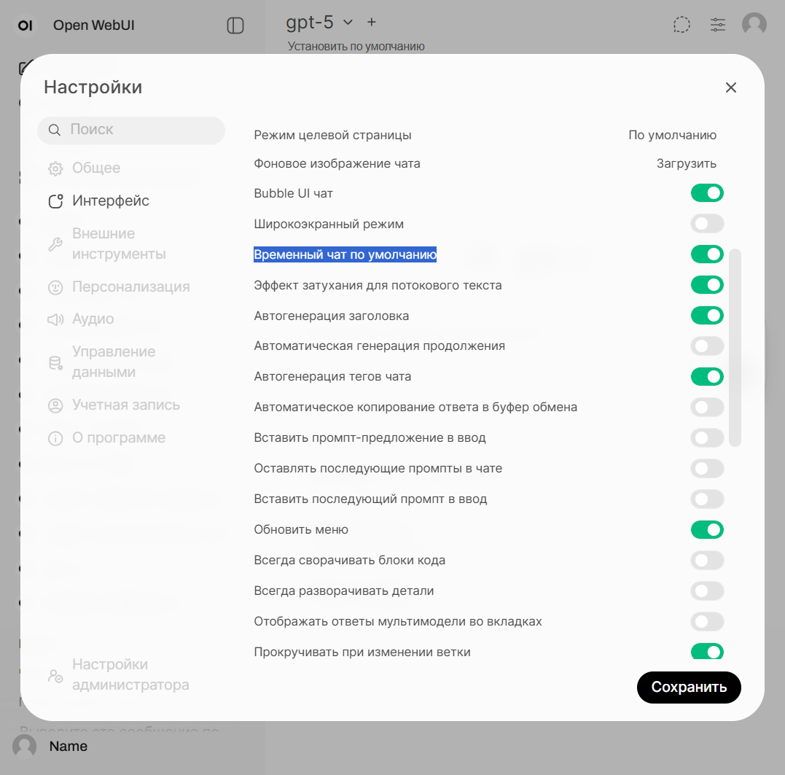The image size is (785, 775).
Task: Click the settings list scrollbar
Action: click(x=735, y=347)
